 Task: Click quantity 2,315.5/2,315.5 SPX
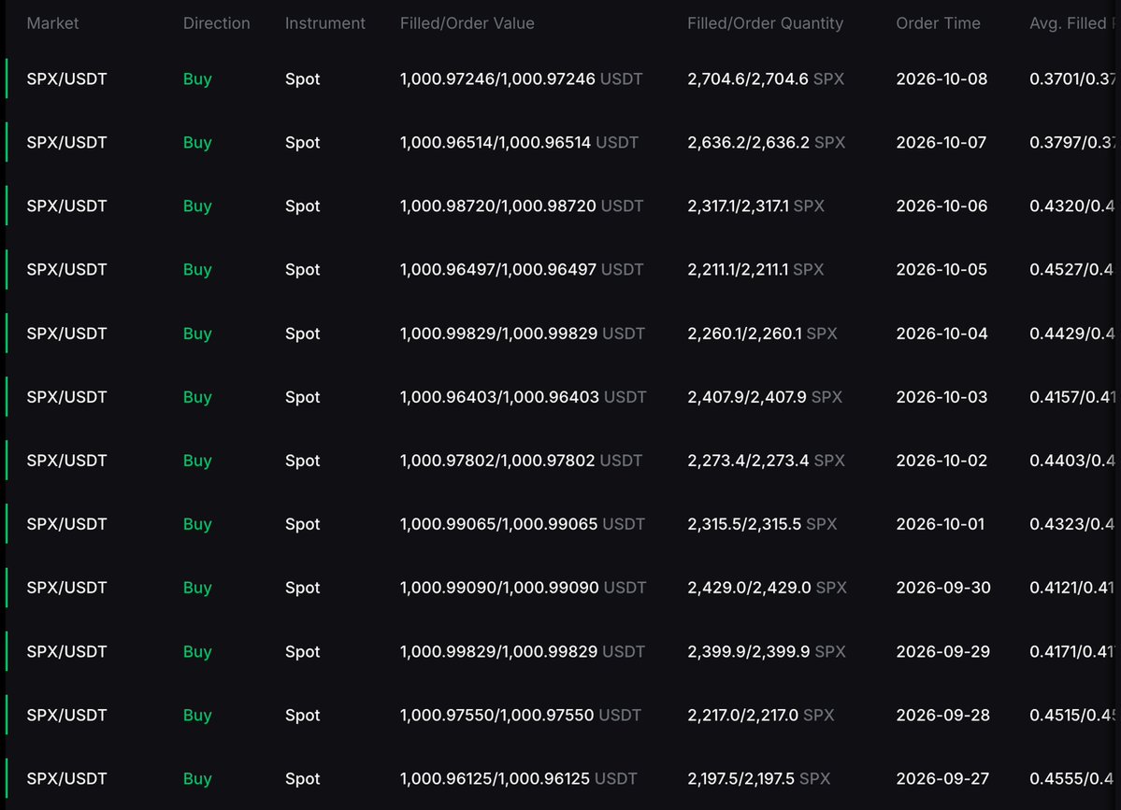tap(762, 524)
